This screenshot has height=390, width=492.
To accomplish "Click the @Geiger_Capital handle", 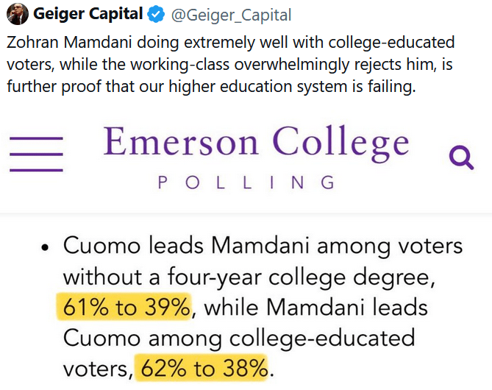I will point(232,15).
